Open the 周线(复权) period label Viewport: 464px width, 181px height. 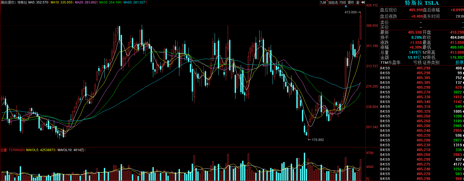(x=8, y=2)
